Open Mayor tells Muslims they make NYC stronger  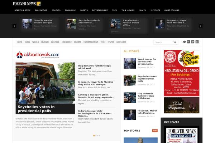point(96,83)
